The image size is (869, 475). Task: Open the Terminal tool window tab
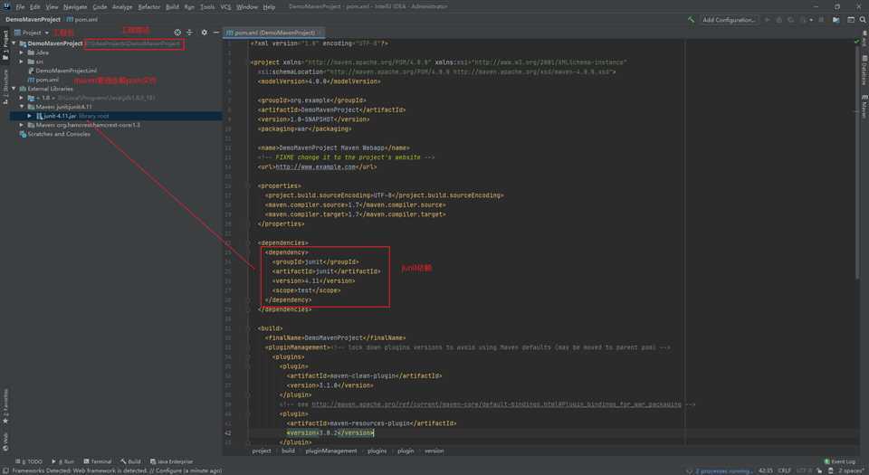pos(98,461)
